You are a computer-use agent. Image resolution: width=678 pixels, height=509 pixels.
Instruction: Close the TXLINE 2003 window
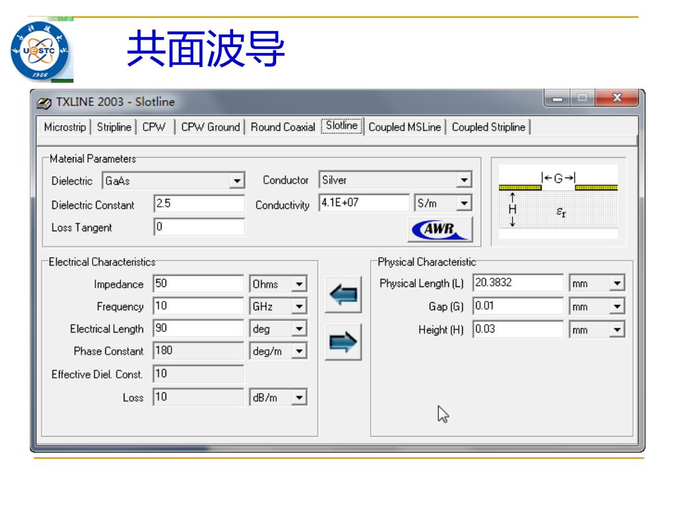coord(617,98)
